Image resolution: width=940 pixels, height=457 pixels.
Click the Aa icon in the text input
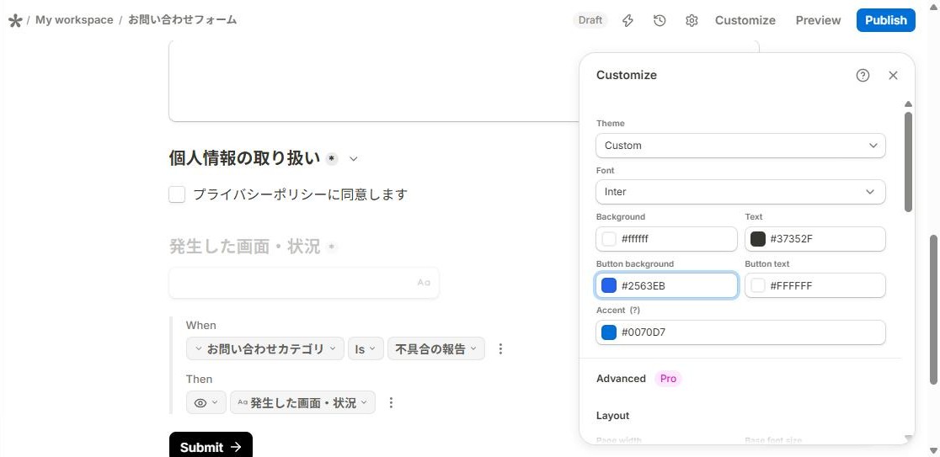click(x=424, y=283)
